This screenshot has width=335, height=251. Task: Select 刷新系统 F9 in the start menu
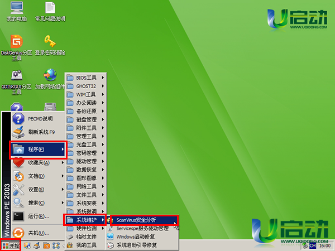[38, 132]
